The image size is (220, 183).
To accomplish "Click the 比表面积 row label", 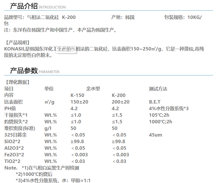I will click(x=13, y=102).
